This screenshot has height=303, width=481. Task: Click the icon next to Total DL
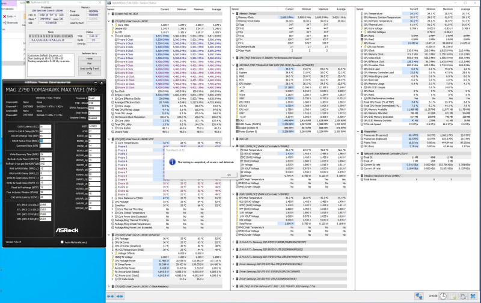362,158
